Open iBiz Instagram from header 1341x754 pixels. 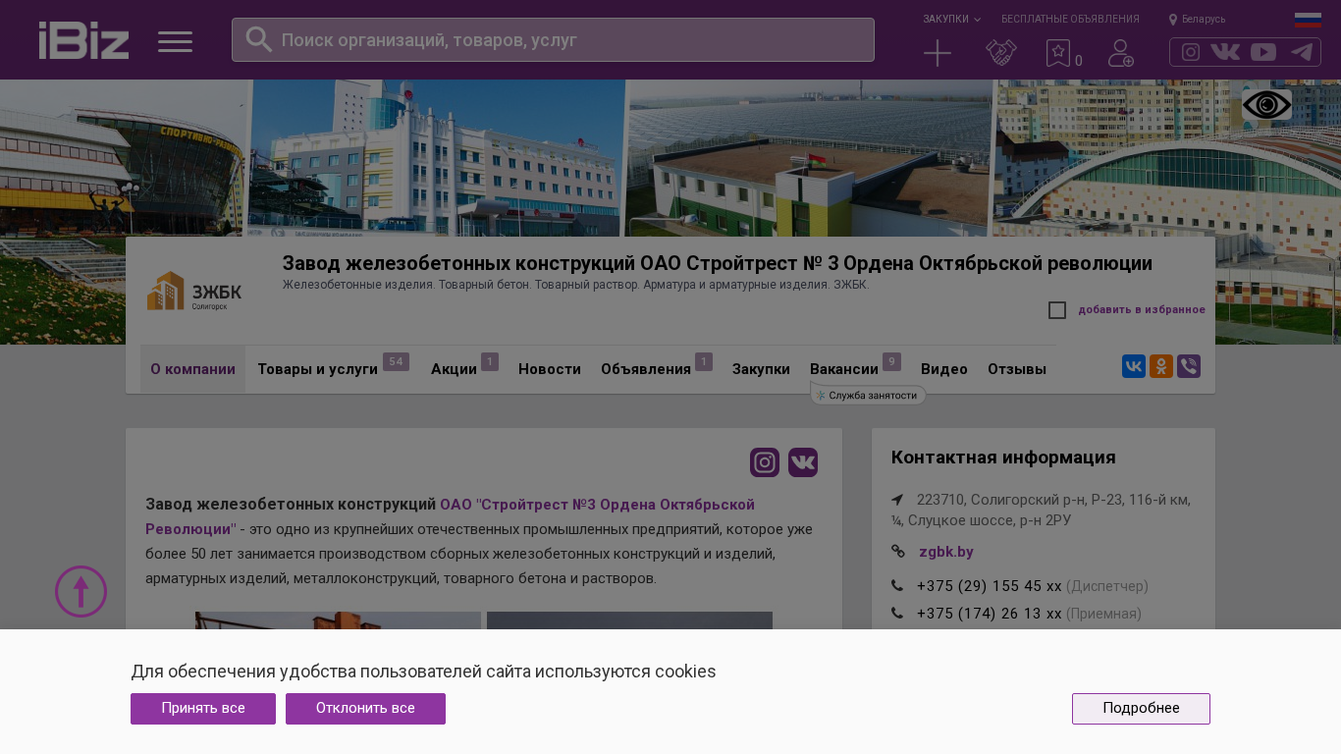point(1191,52)
